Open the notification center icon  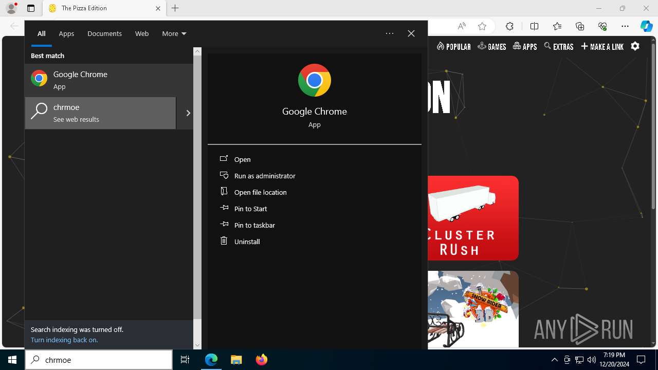point(641,360)
